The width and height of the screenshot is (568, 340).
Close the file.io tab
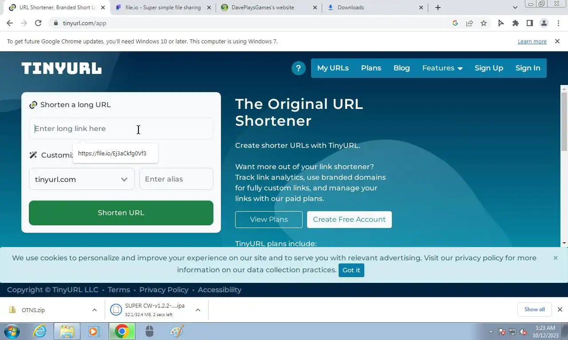(209, 8)
